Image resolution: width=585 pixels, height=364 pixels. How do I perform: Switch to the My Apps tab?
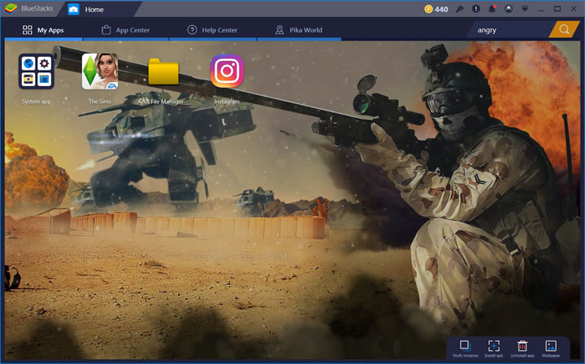click(43, 30)
